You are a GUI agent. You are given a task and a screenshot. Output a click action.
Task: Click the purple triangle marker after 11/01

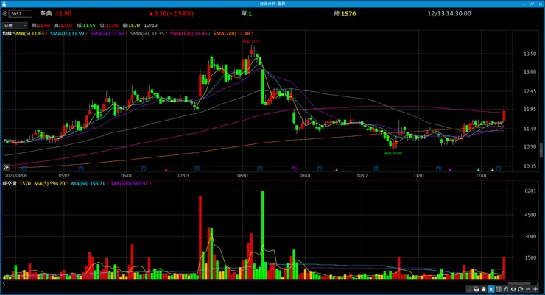click(x=450, y=170)
